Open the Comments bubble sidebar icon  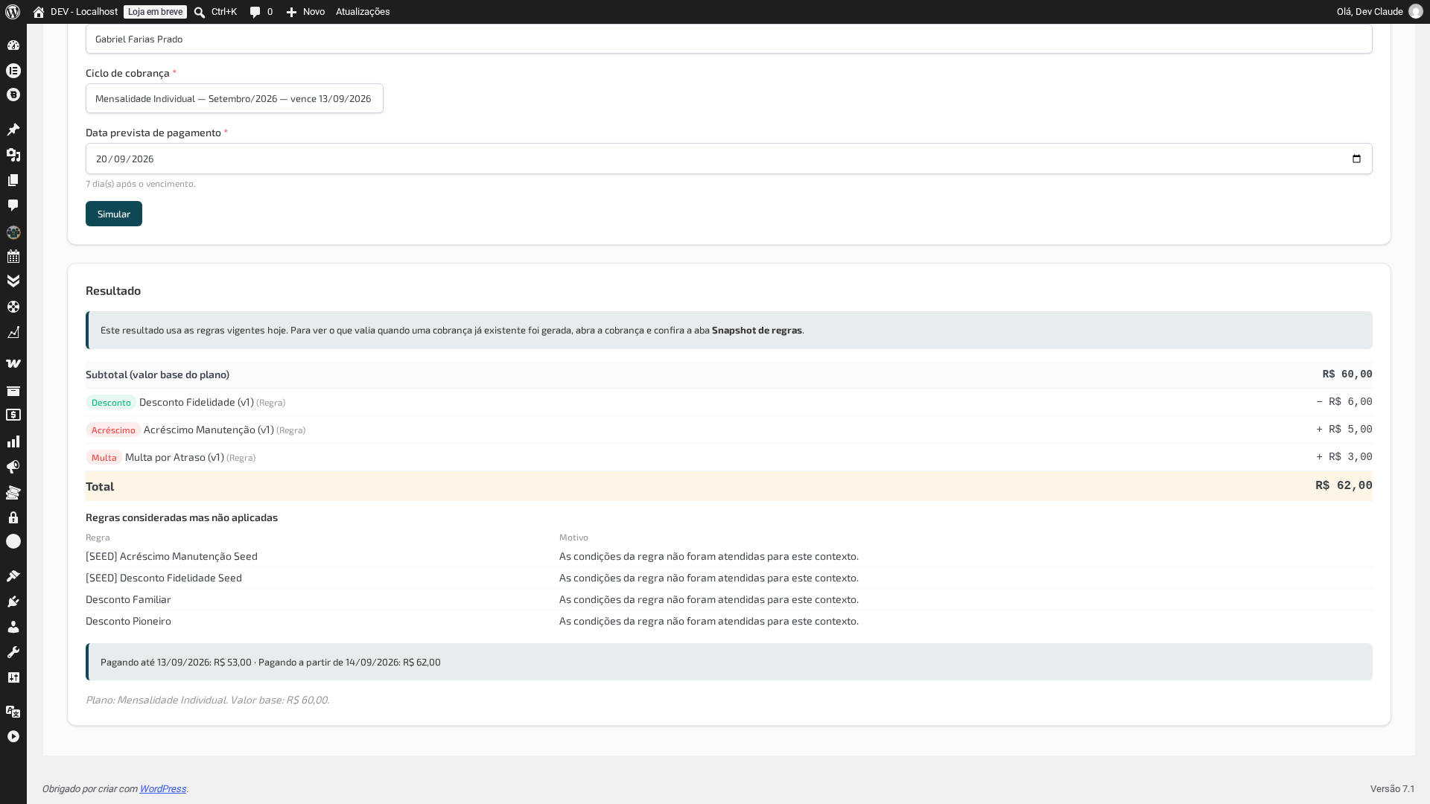click(x=13, y=205)
